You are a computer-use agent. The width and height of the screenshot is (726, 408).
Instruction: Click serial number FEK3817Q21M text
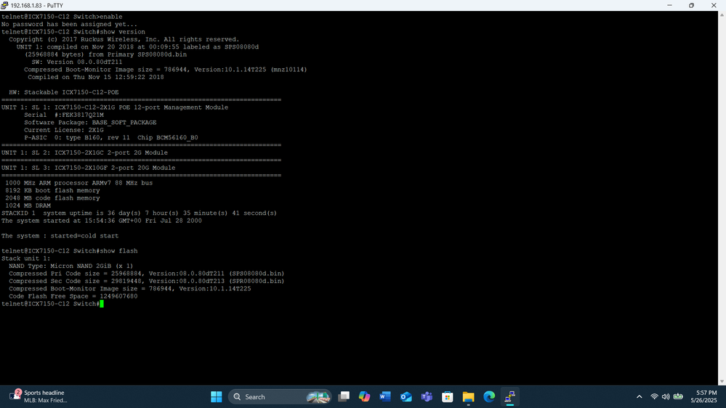pyautogui.click(x=82, y=115)
